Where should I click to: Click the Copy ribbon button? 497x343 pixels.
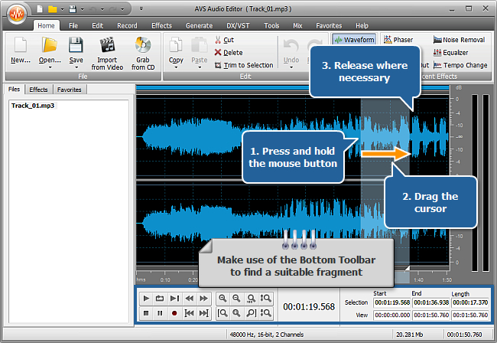point(176,49)
